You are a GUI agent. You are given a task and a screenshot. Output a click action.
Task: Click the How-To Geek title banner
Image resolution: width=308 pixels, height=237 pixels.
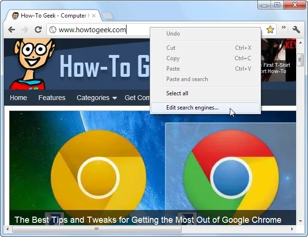105,65
